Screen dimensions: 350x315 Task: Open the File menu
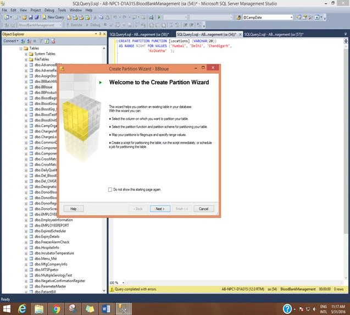tap(4, 10)
